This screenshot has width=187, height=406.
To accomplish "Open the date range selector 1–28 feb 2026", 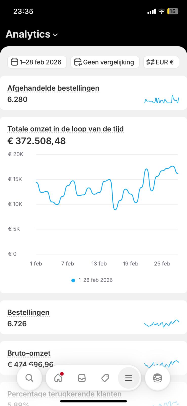I will pos(37,62).
